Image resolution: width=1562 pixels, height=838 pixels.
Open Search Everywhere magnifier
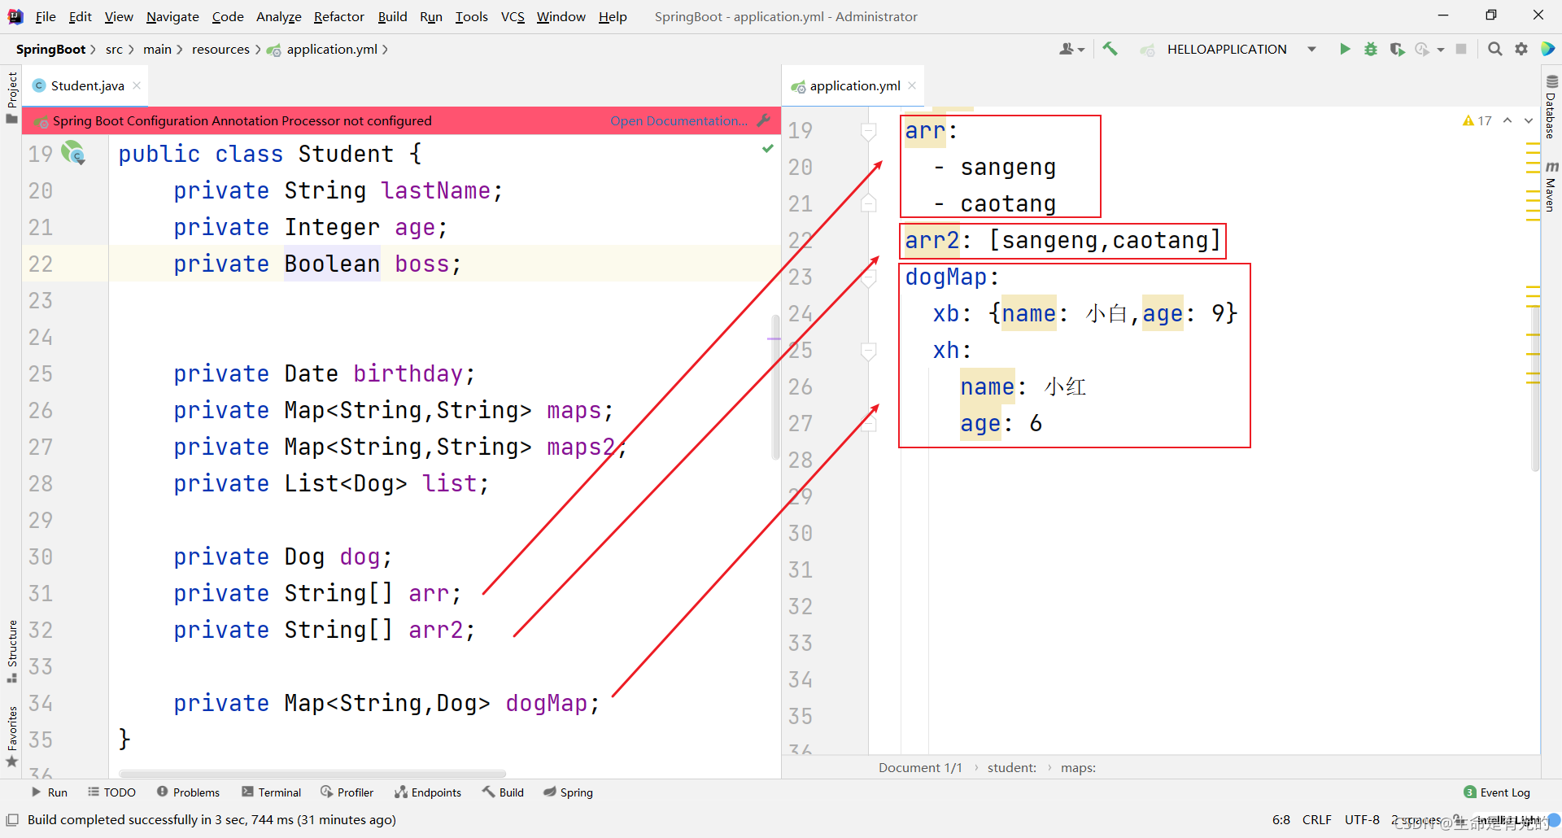[1494, 50]
